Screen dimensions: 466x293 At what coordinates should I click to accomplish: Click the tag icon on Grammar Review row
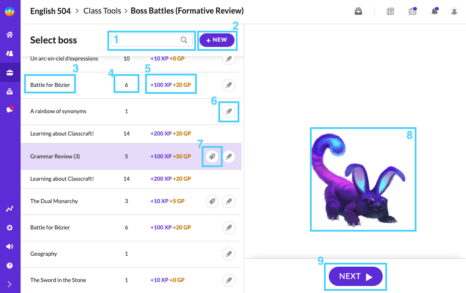point(212,157)
